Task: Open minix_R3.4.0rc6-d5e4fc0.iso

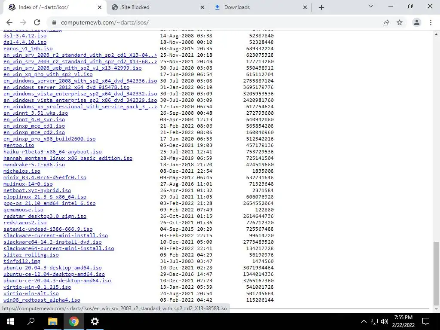Action: click(x=45, y=177)
